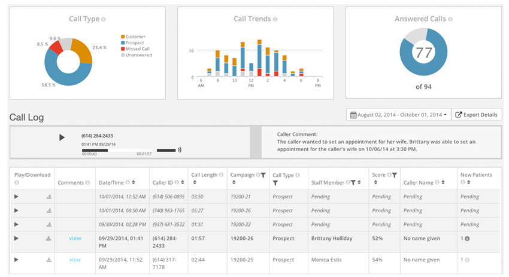Viewport: 509px width, 277px height.
Task: Open the Call Type column filter
Action: [x=275, y=183]
